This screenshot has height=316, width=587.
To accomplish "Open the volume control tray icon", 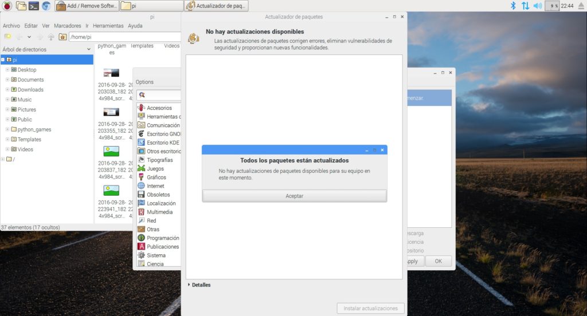I will (x=538, y=6).
